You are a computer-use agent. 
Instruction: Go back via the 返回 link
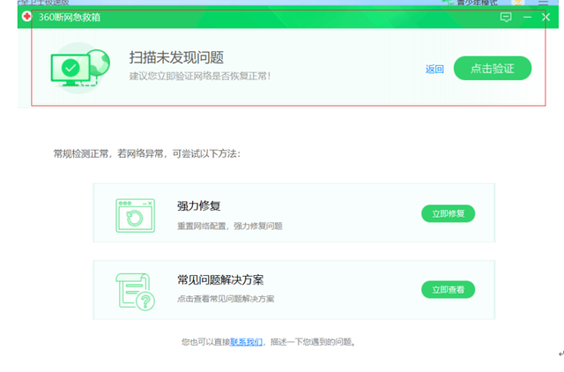coord(434,69)
